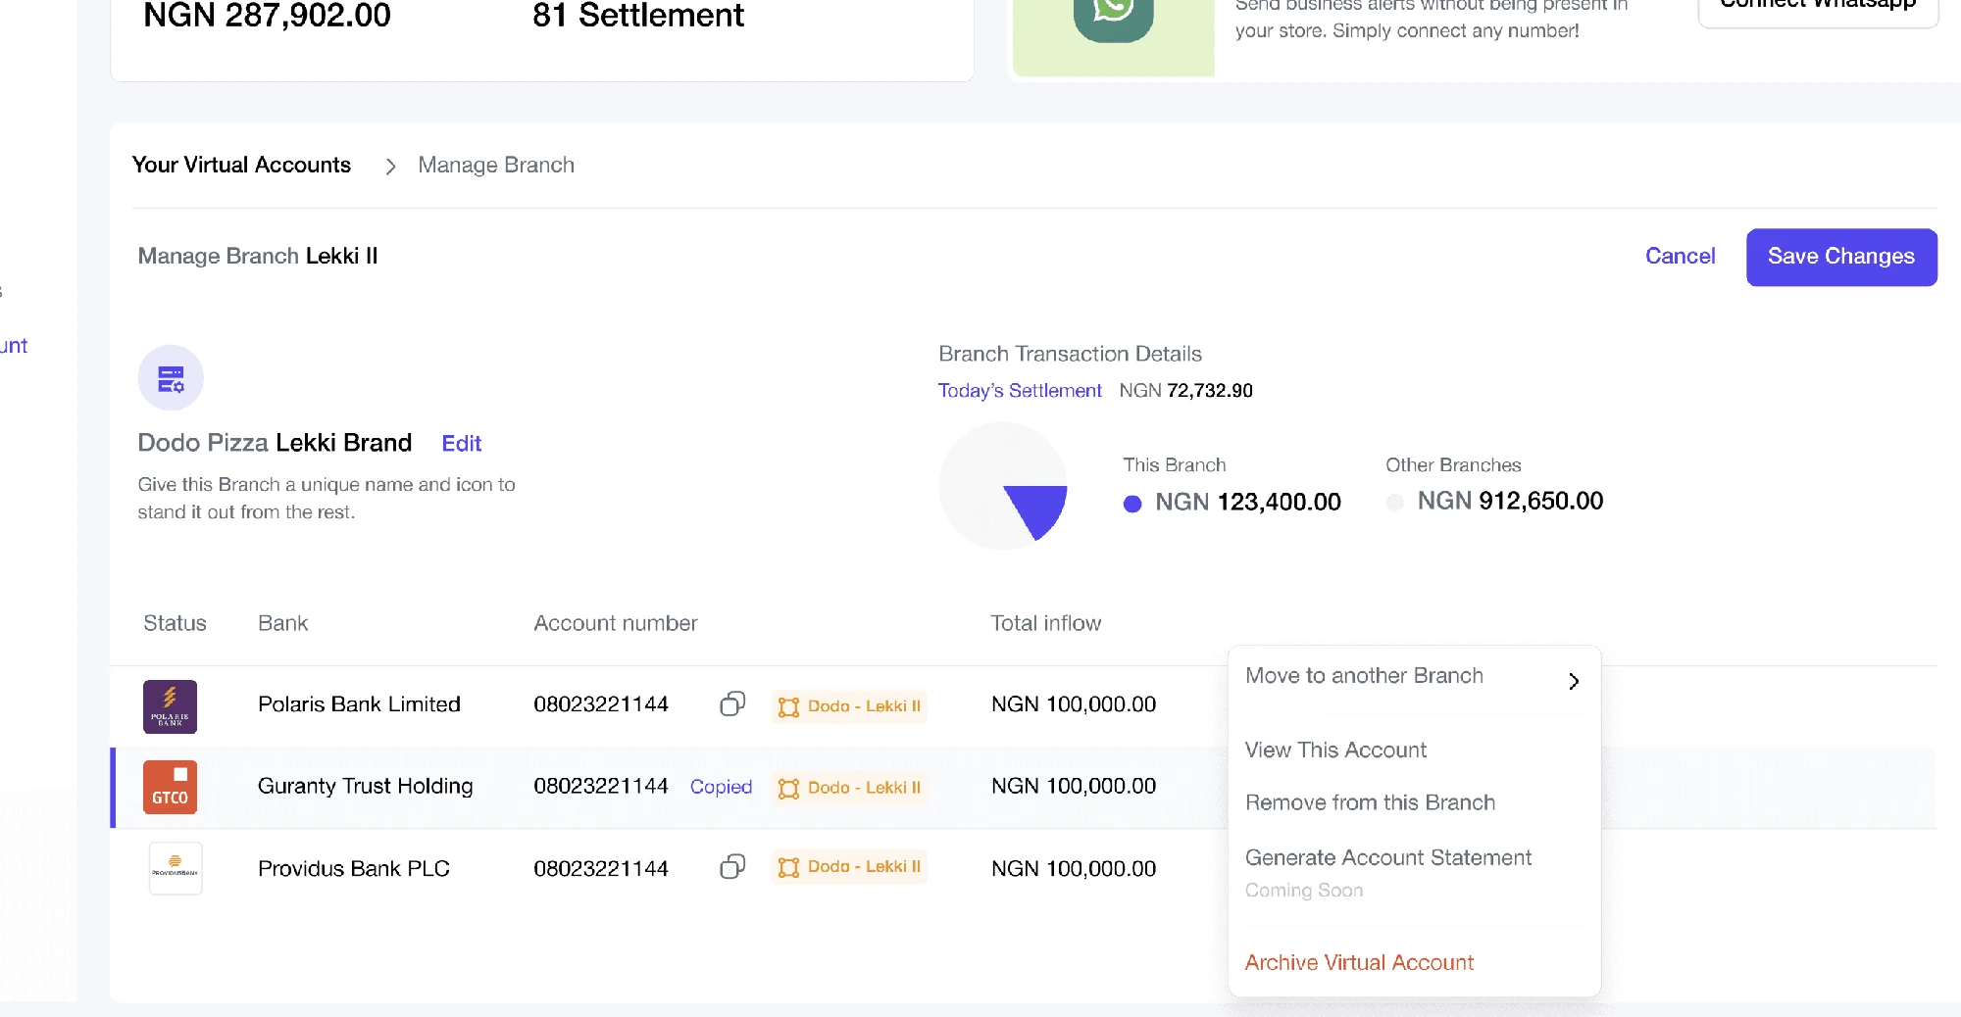Screen dimensions: 1961x1017
Task: Click the WhatsApp logo icon
Action: [x=1113, y=15]
